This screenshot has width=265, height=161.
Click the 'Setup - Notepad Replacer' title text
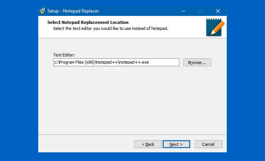73,11
